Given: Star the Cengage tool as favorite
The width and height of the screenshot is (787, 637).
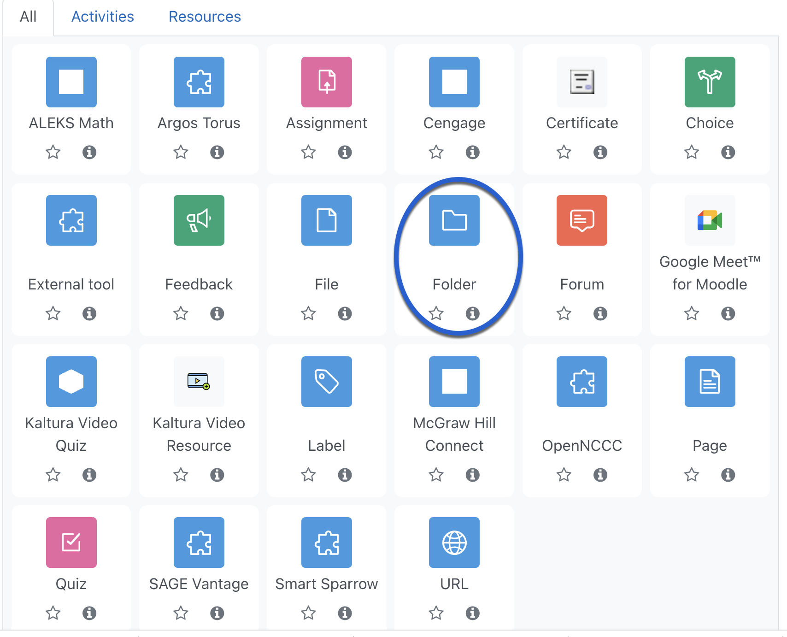Looking at the screenshot, I should tap(436, 152).
